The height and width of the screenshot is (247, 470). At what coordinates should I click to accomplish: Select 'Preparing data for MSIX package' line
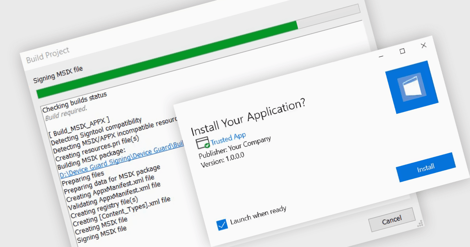(112, 179)
